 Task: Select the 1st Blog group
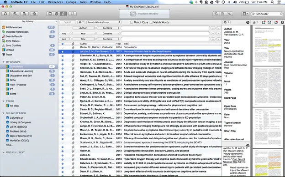tap(14, 106)
